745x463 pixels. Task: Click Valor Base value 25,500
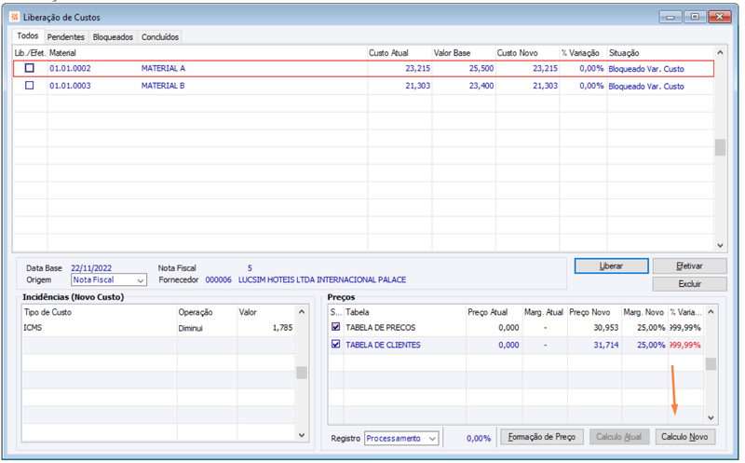tap(481, 68)
